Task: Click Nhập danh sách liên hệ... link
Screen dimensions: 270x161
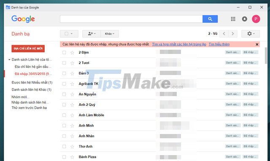Action: tap(30, 102)
